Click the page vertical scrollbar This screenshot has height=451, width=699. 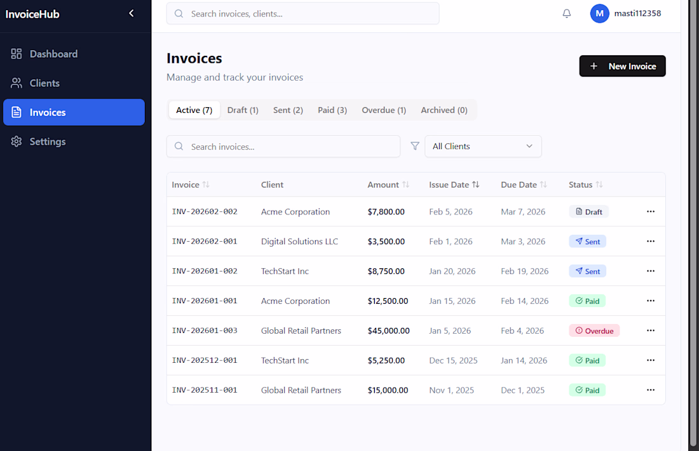(694, 223)
